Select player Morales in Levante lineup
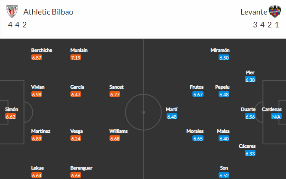 tap(195, 131)
